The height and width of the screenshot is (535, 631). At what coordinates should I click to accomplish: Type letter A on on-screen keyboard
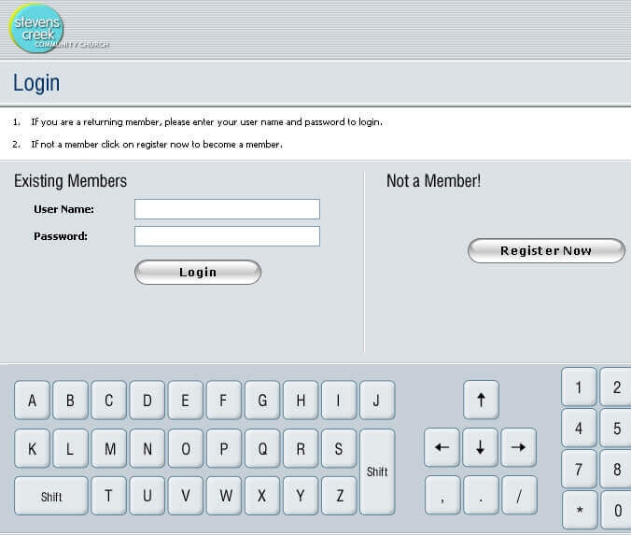point(33,401)
